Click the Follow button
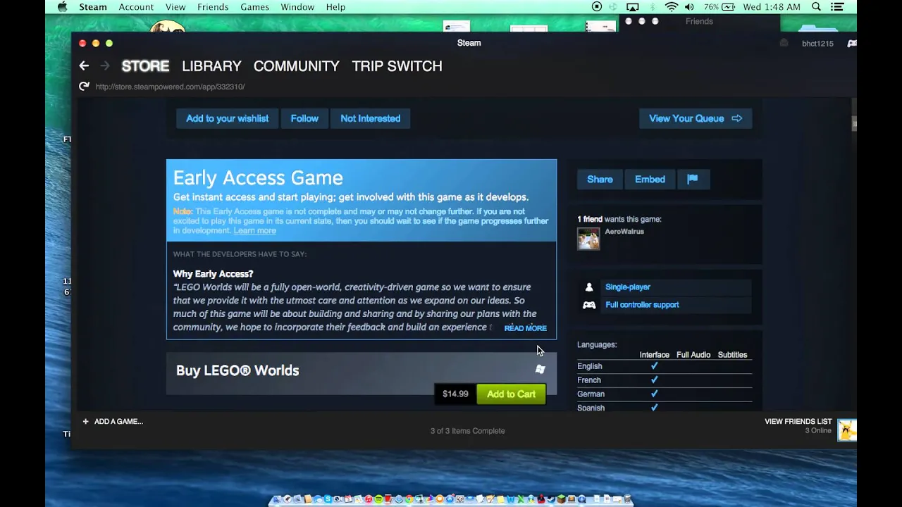This screenshot has height=507, width=902. point(304,118)
